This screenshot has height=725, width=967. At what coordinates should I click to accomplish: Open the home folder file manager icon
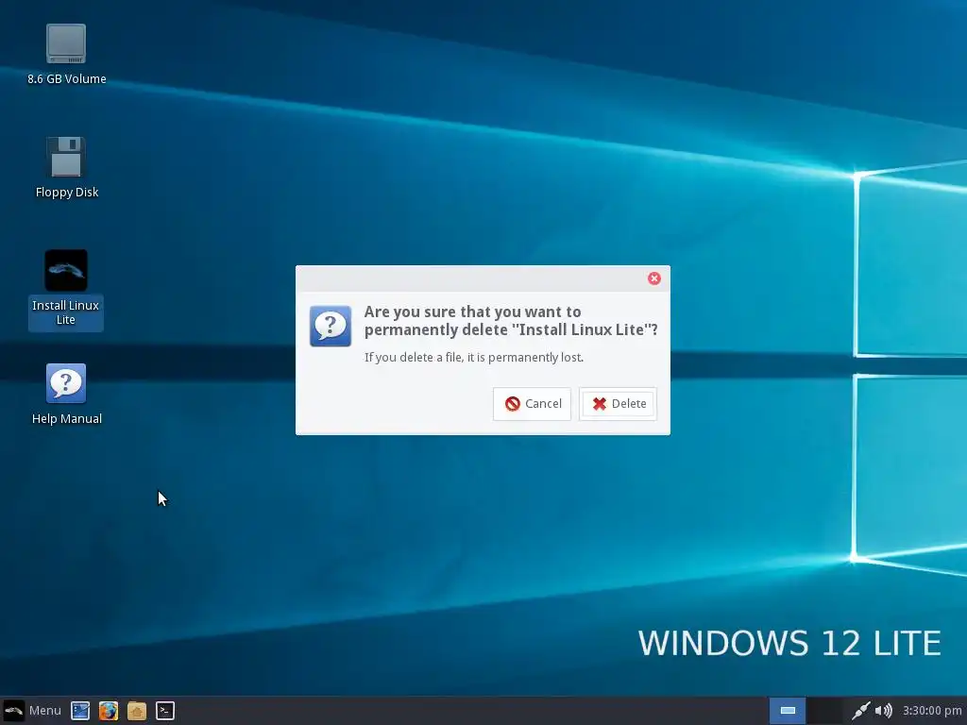[x=137, y=711]
